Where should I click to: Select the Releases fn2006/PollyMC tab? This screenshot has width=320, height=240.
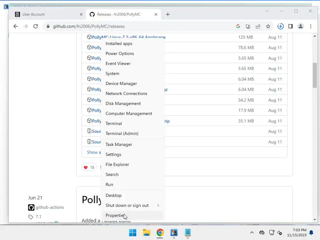[x=124, y=14]
